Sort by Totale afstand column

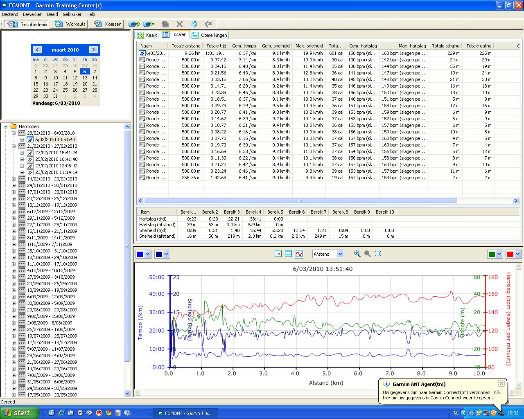pyautogui.click(x=186, y=46)
